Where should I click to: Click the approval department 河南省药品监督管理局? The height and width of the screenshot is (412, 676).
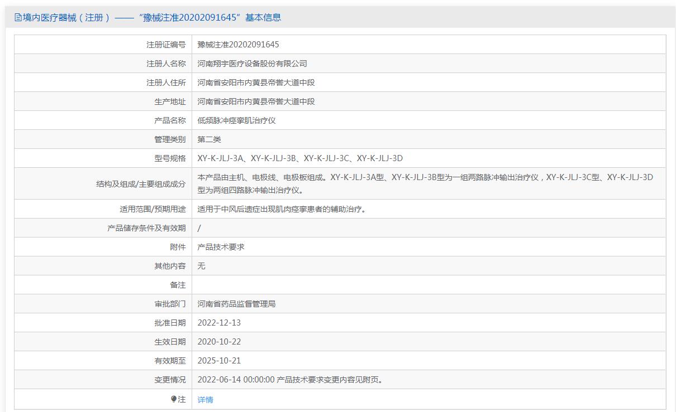point(236,304)
